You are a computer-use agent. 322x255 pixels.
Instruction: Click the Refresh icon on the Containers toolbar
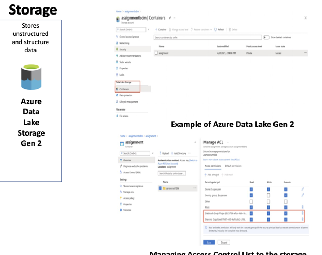pos(216,29)
